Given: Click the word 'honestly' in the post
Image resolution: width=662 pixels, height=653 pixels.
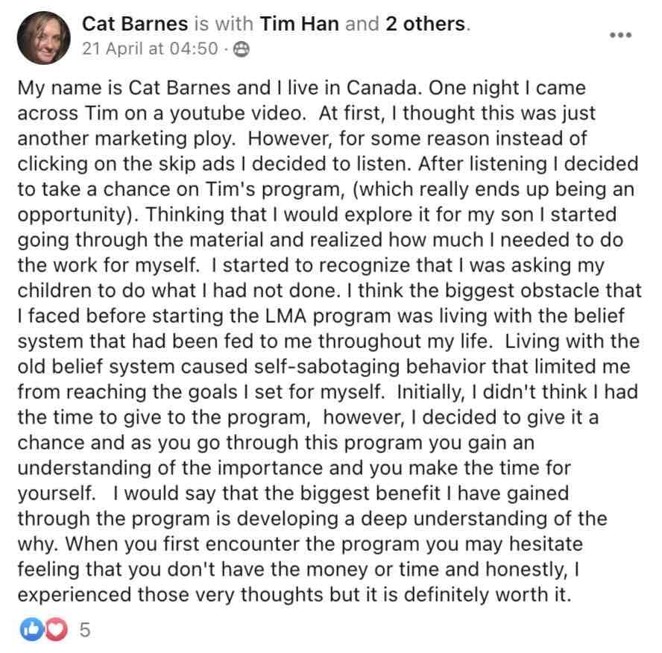Looking at the screenshot, I should click(x=526, y=570).
